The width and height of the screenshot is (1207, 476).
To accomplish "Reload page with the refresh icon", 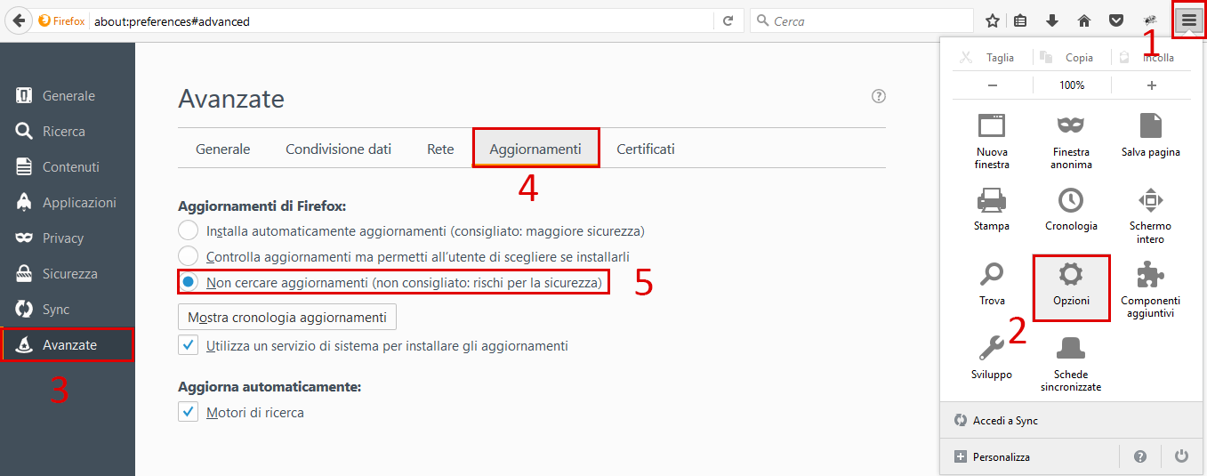I will point(728,20).
